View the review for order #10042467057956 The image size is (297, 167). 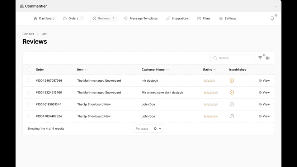point(264,81)
